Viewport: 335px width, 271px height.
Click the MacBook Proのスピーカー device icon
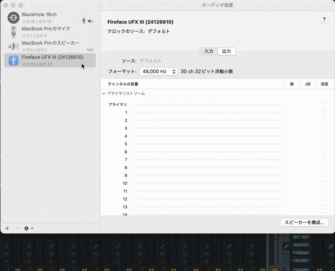(14, 46)
